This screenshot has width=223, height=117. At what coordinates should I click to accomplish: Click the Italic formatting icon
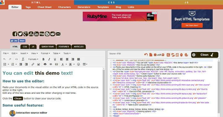click(49, 59)
